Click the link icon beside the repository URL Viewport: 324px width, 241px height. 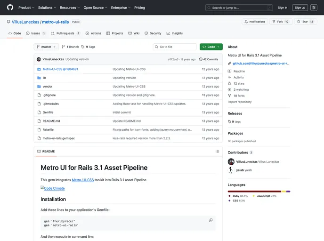[x=229, y=64]
